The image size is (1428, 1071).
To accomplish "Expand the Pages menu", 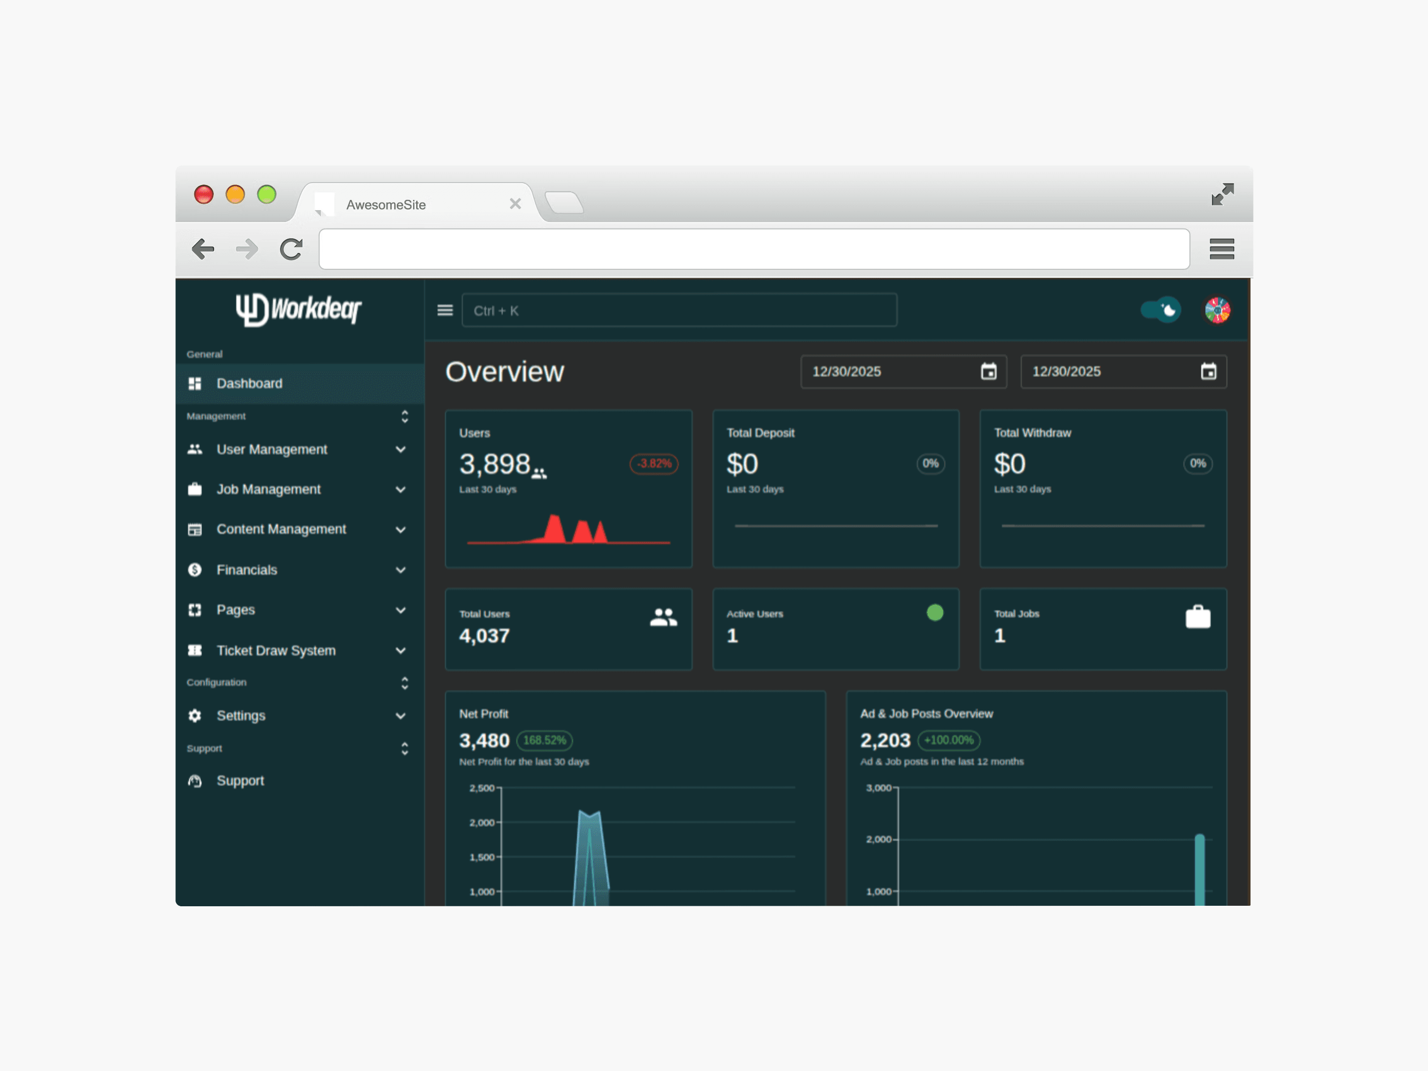I will [401, 609].
